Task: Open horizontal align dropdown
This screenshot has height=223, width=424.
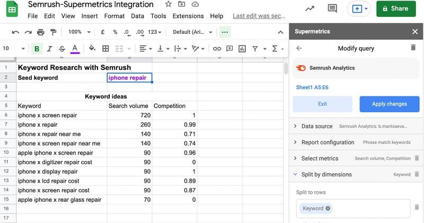Action: 145,49
